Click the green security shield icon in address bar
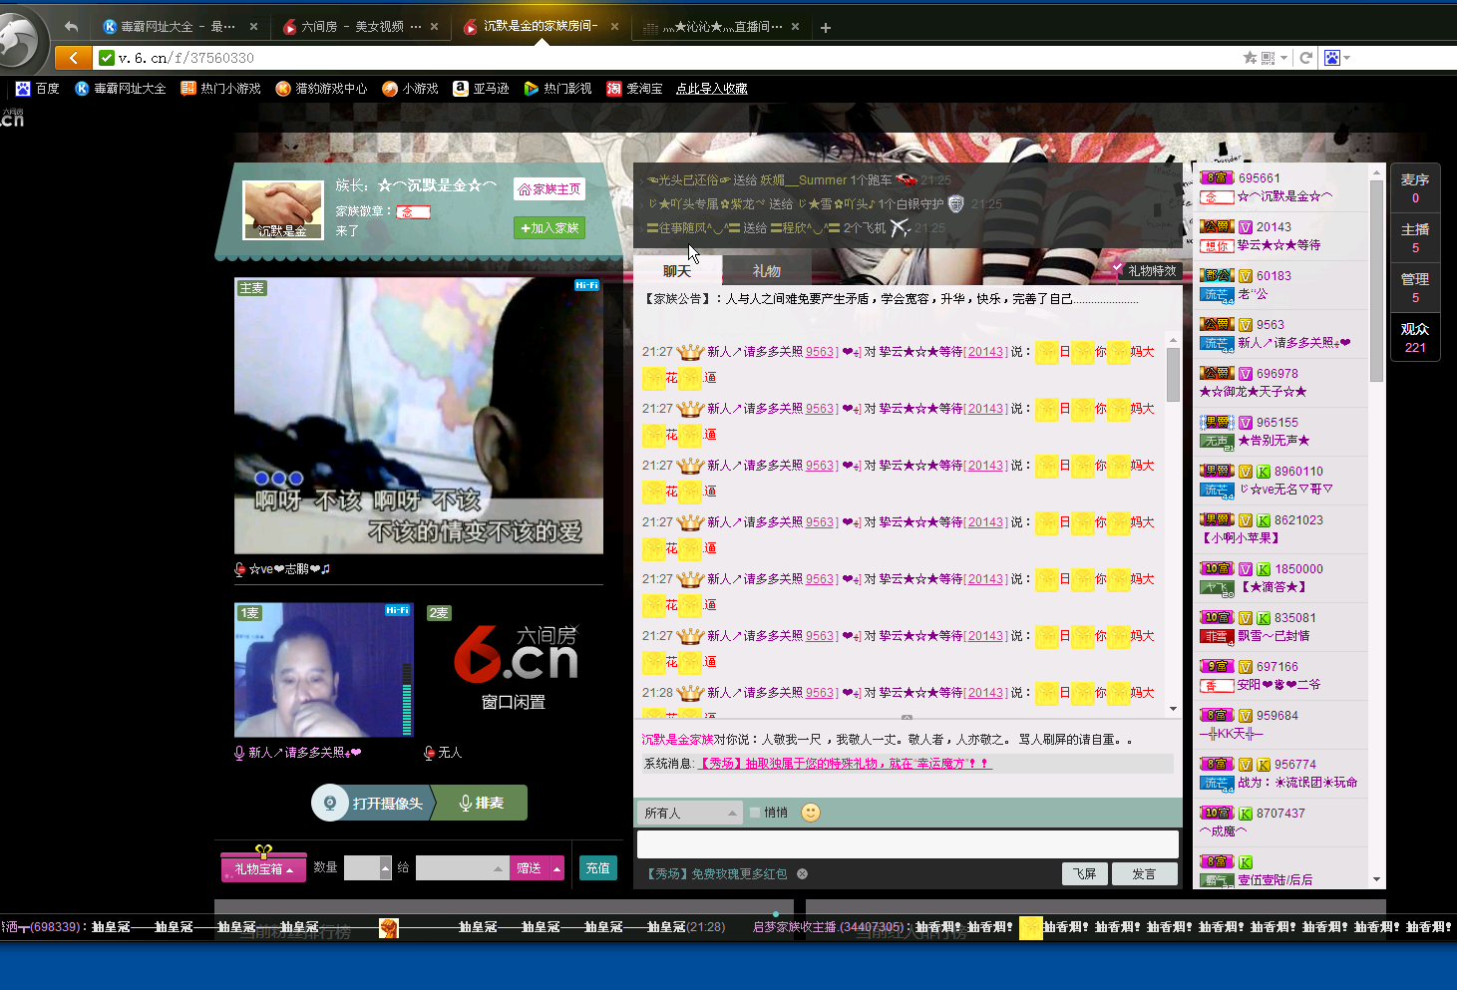 tap(107, 58)
